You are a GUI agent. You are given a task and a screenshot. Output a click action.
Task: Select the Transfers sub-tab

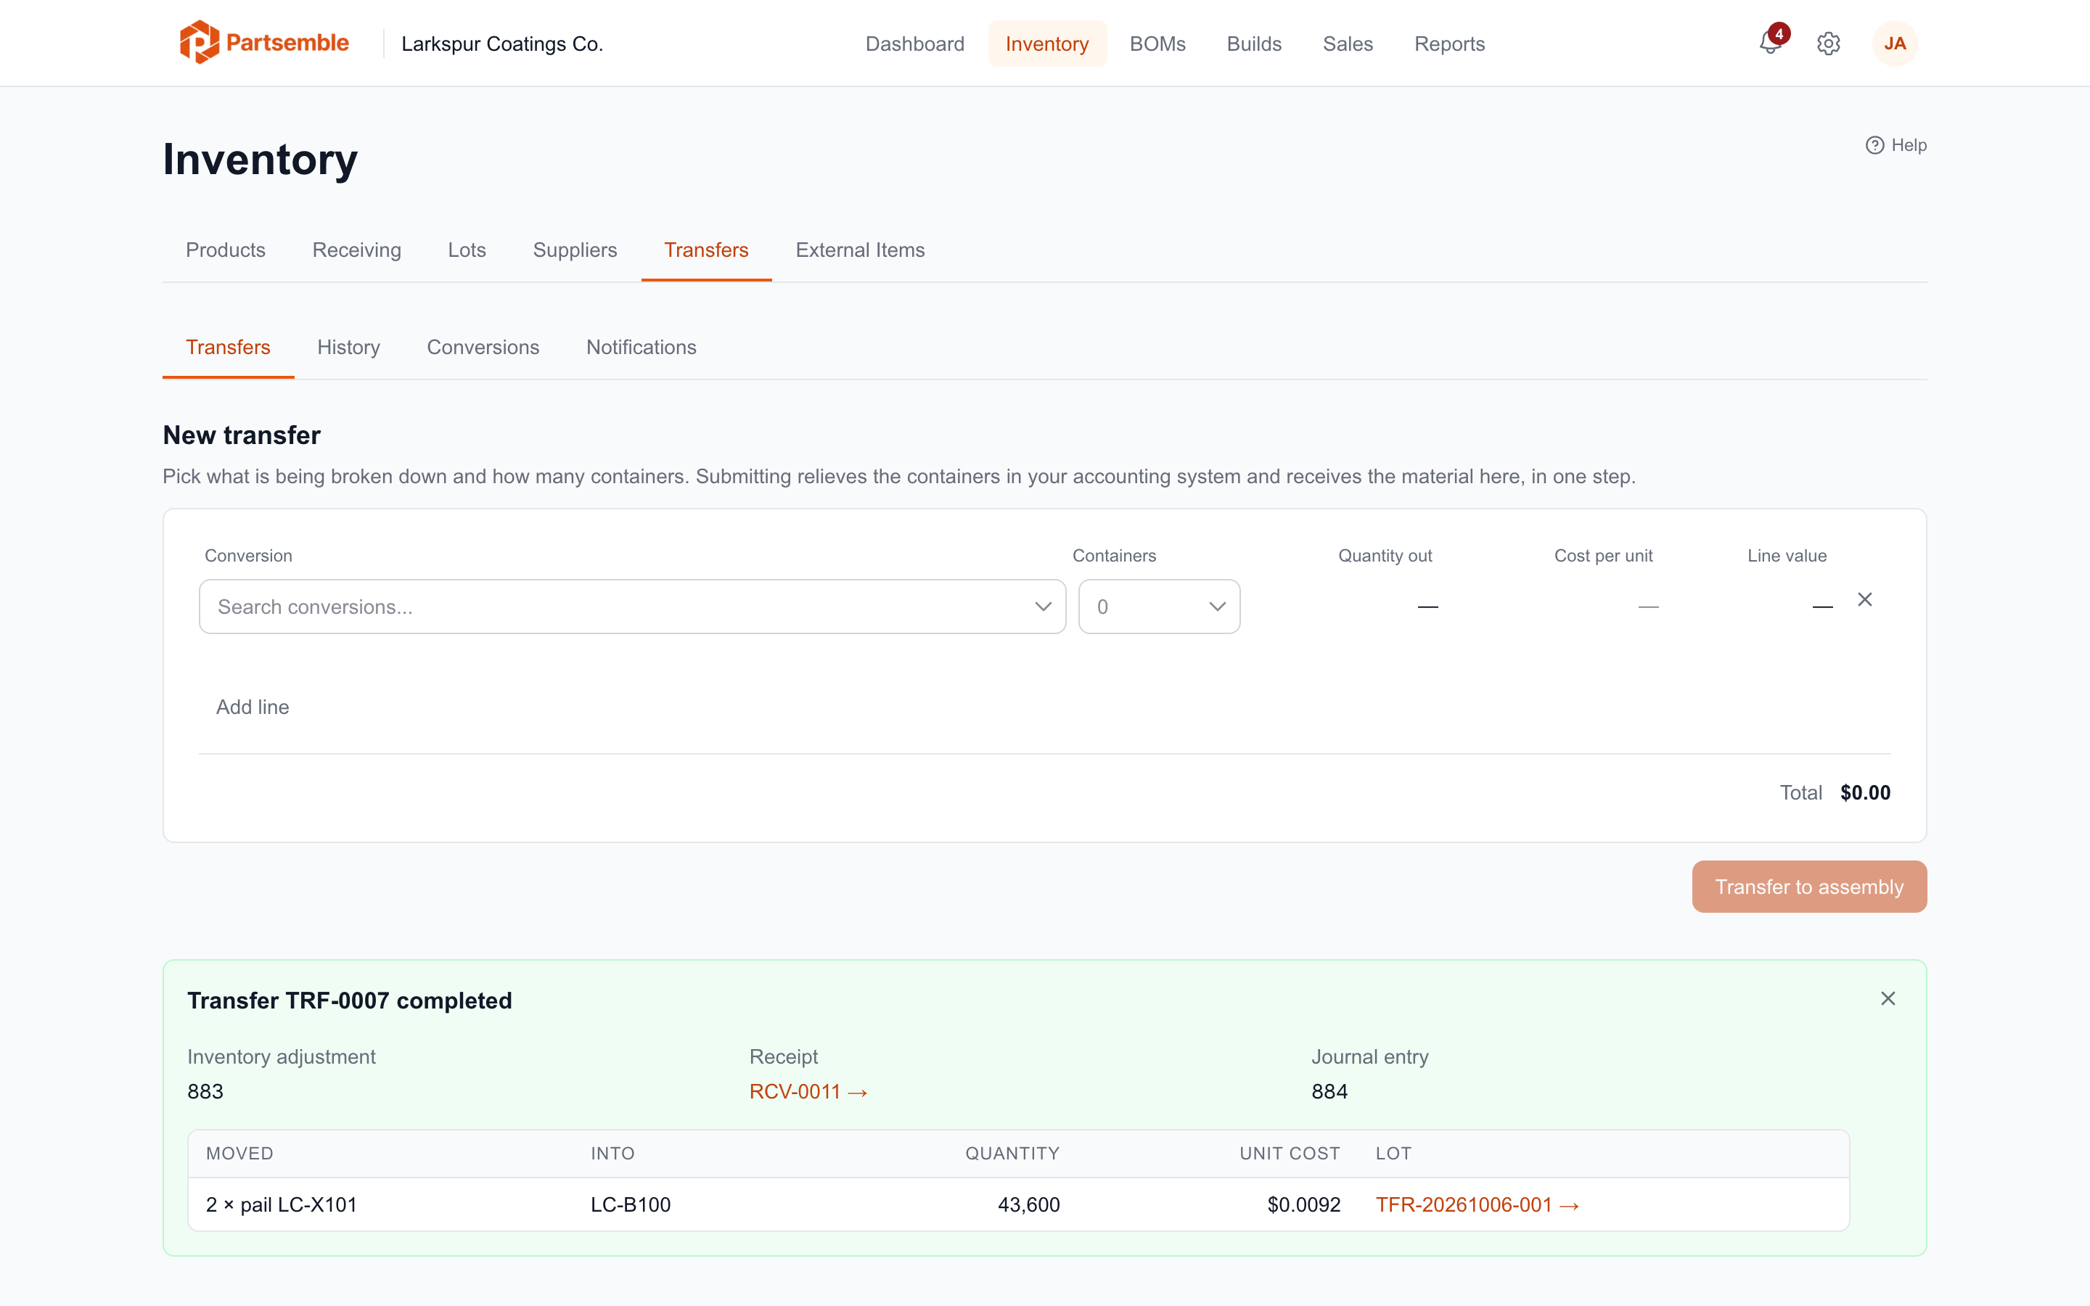point(228,348)
